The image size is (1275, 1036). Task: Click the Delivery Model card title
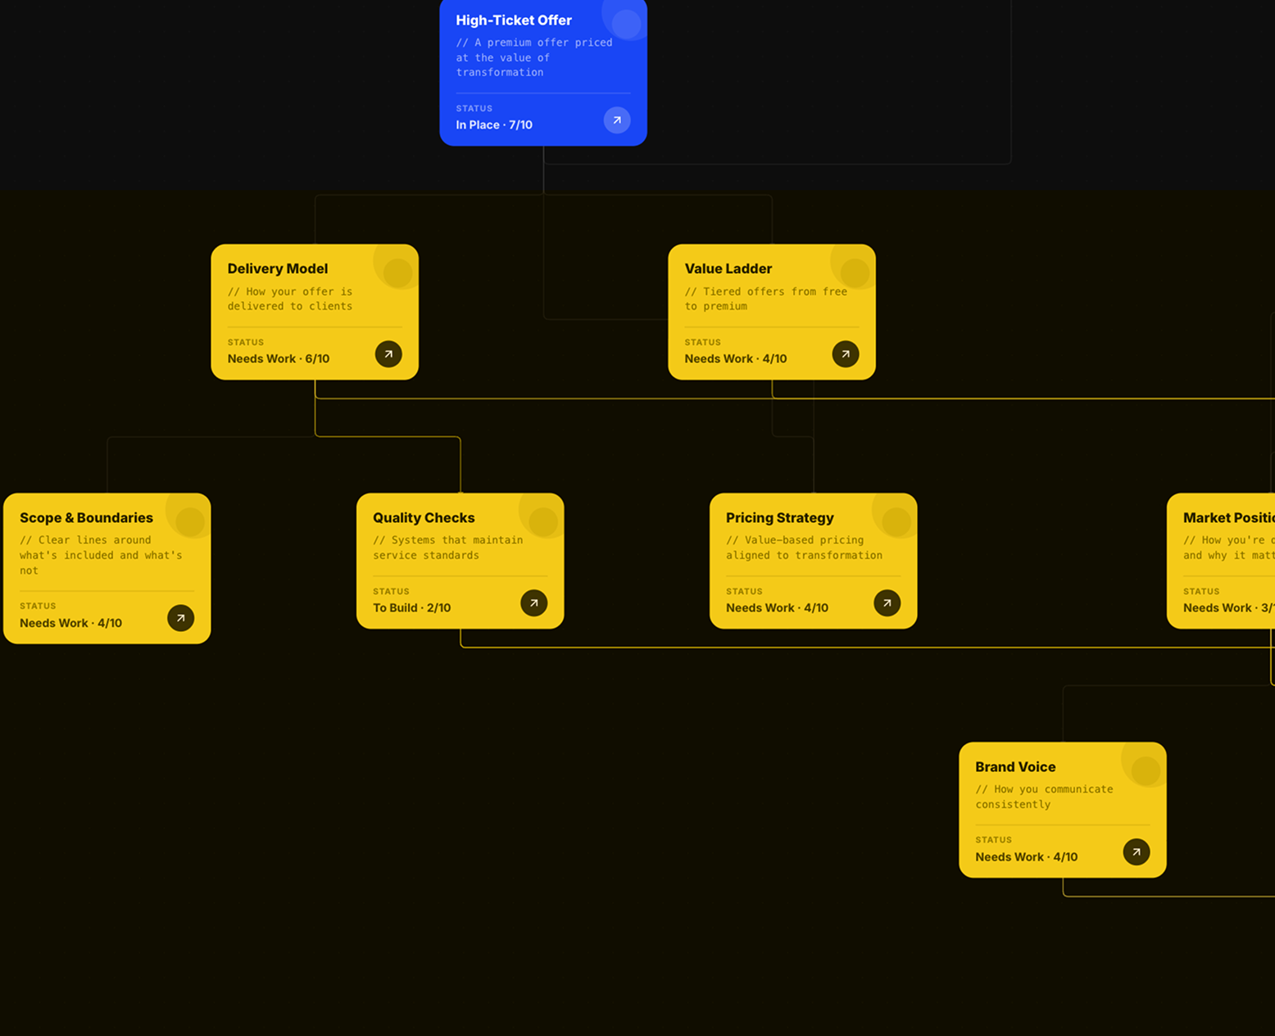[x=278, y=269]
